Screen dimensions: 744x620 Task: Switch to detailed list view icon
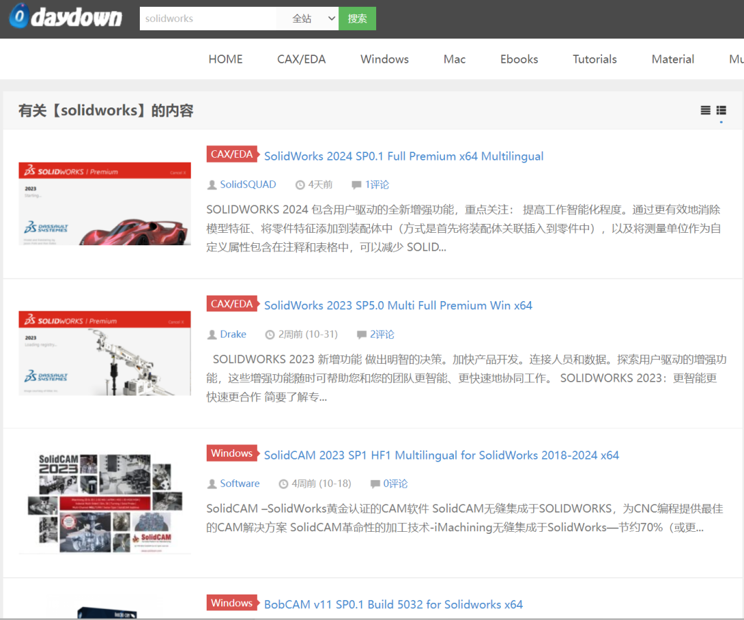721,110
